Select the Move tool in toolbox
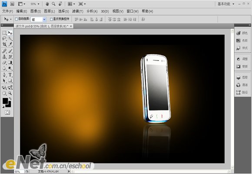Image resolution: width=252 pixels, height=174 pixels. click(10, 33)
